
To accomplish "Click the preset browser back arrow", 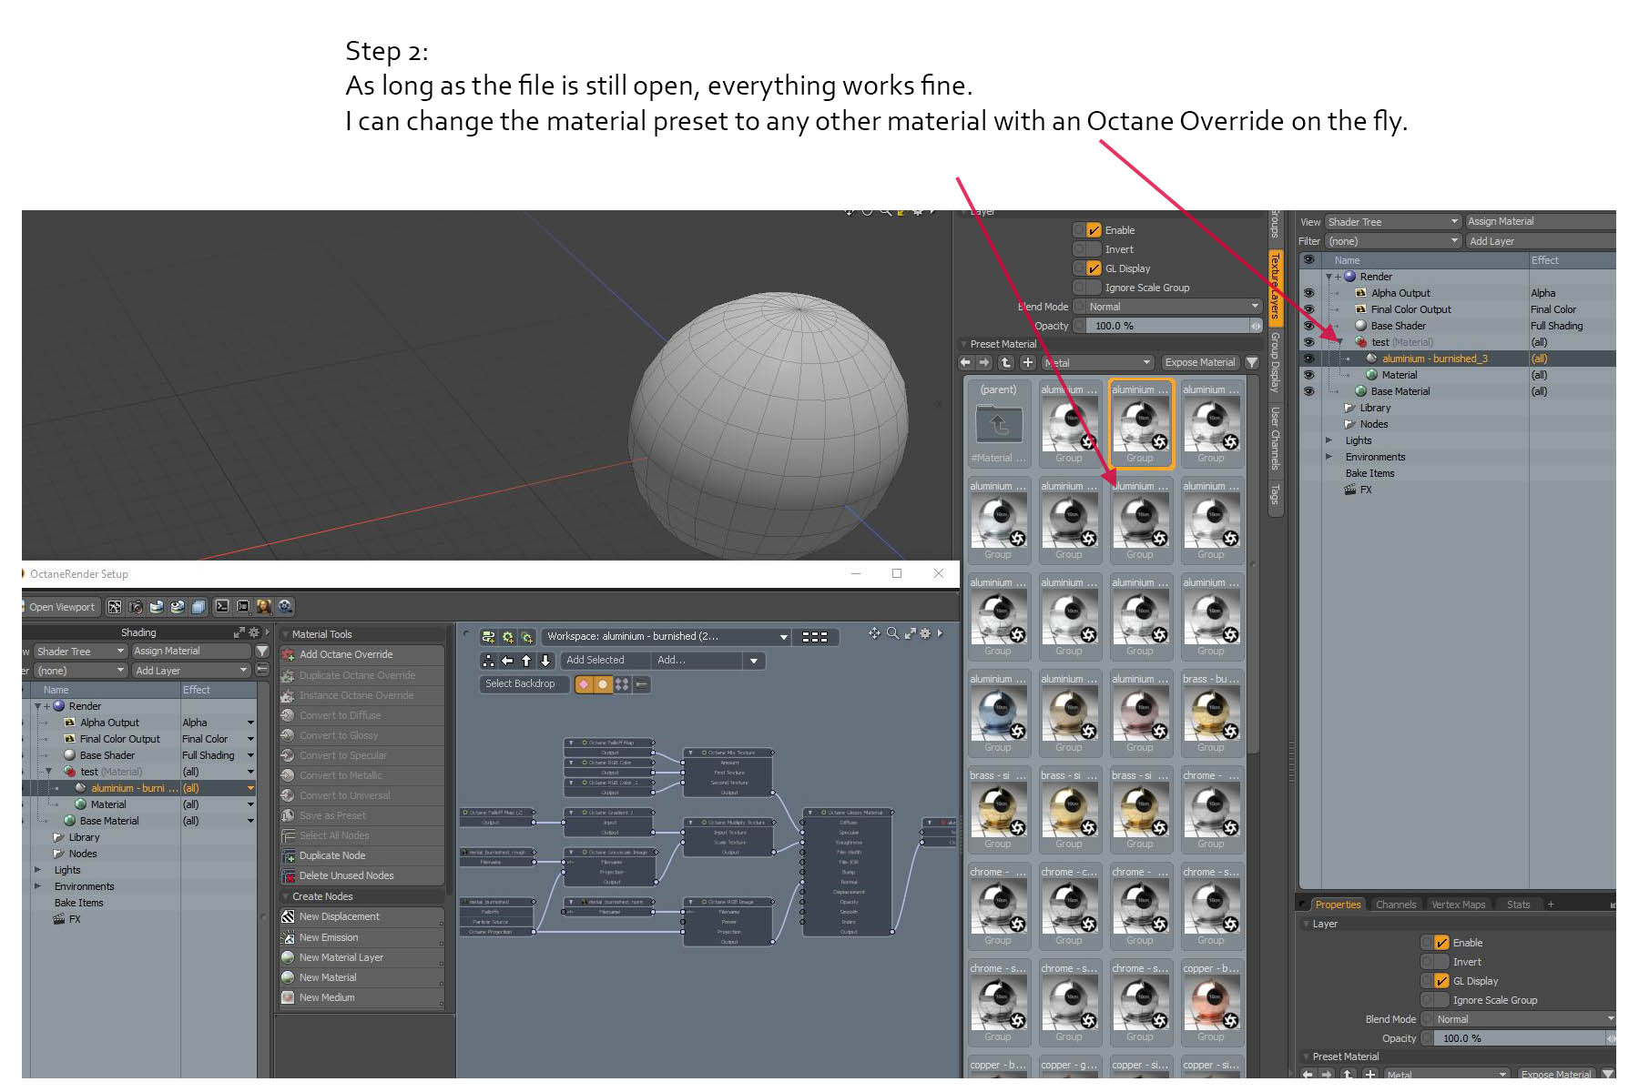I will [x=966, y=362].
